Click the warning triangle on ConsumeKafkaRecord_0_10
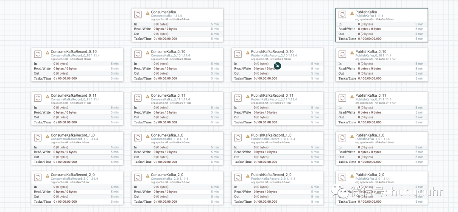The height and width of the screenshot is (212, 458). (47, 53)
